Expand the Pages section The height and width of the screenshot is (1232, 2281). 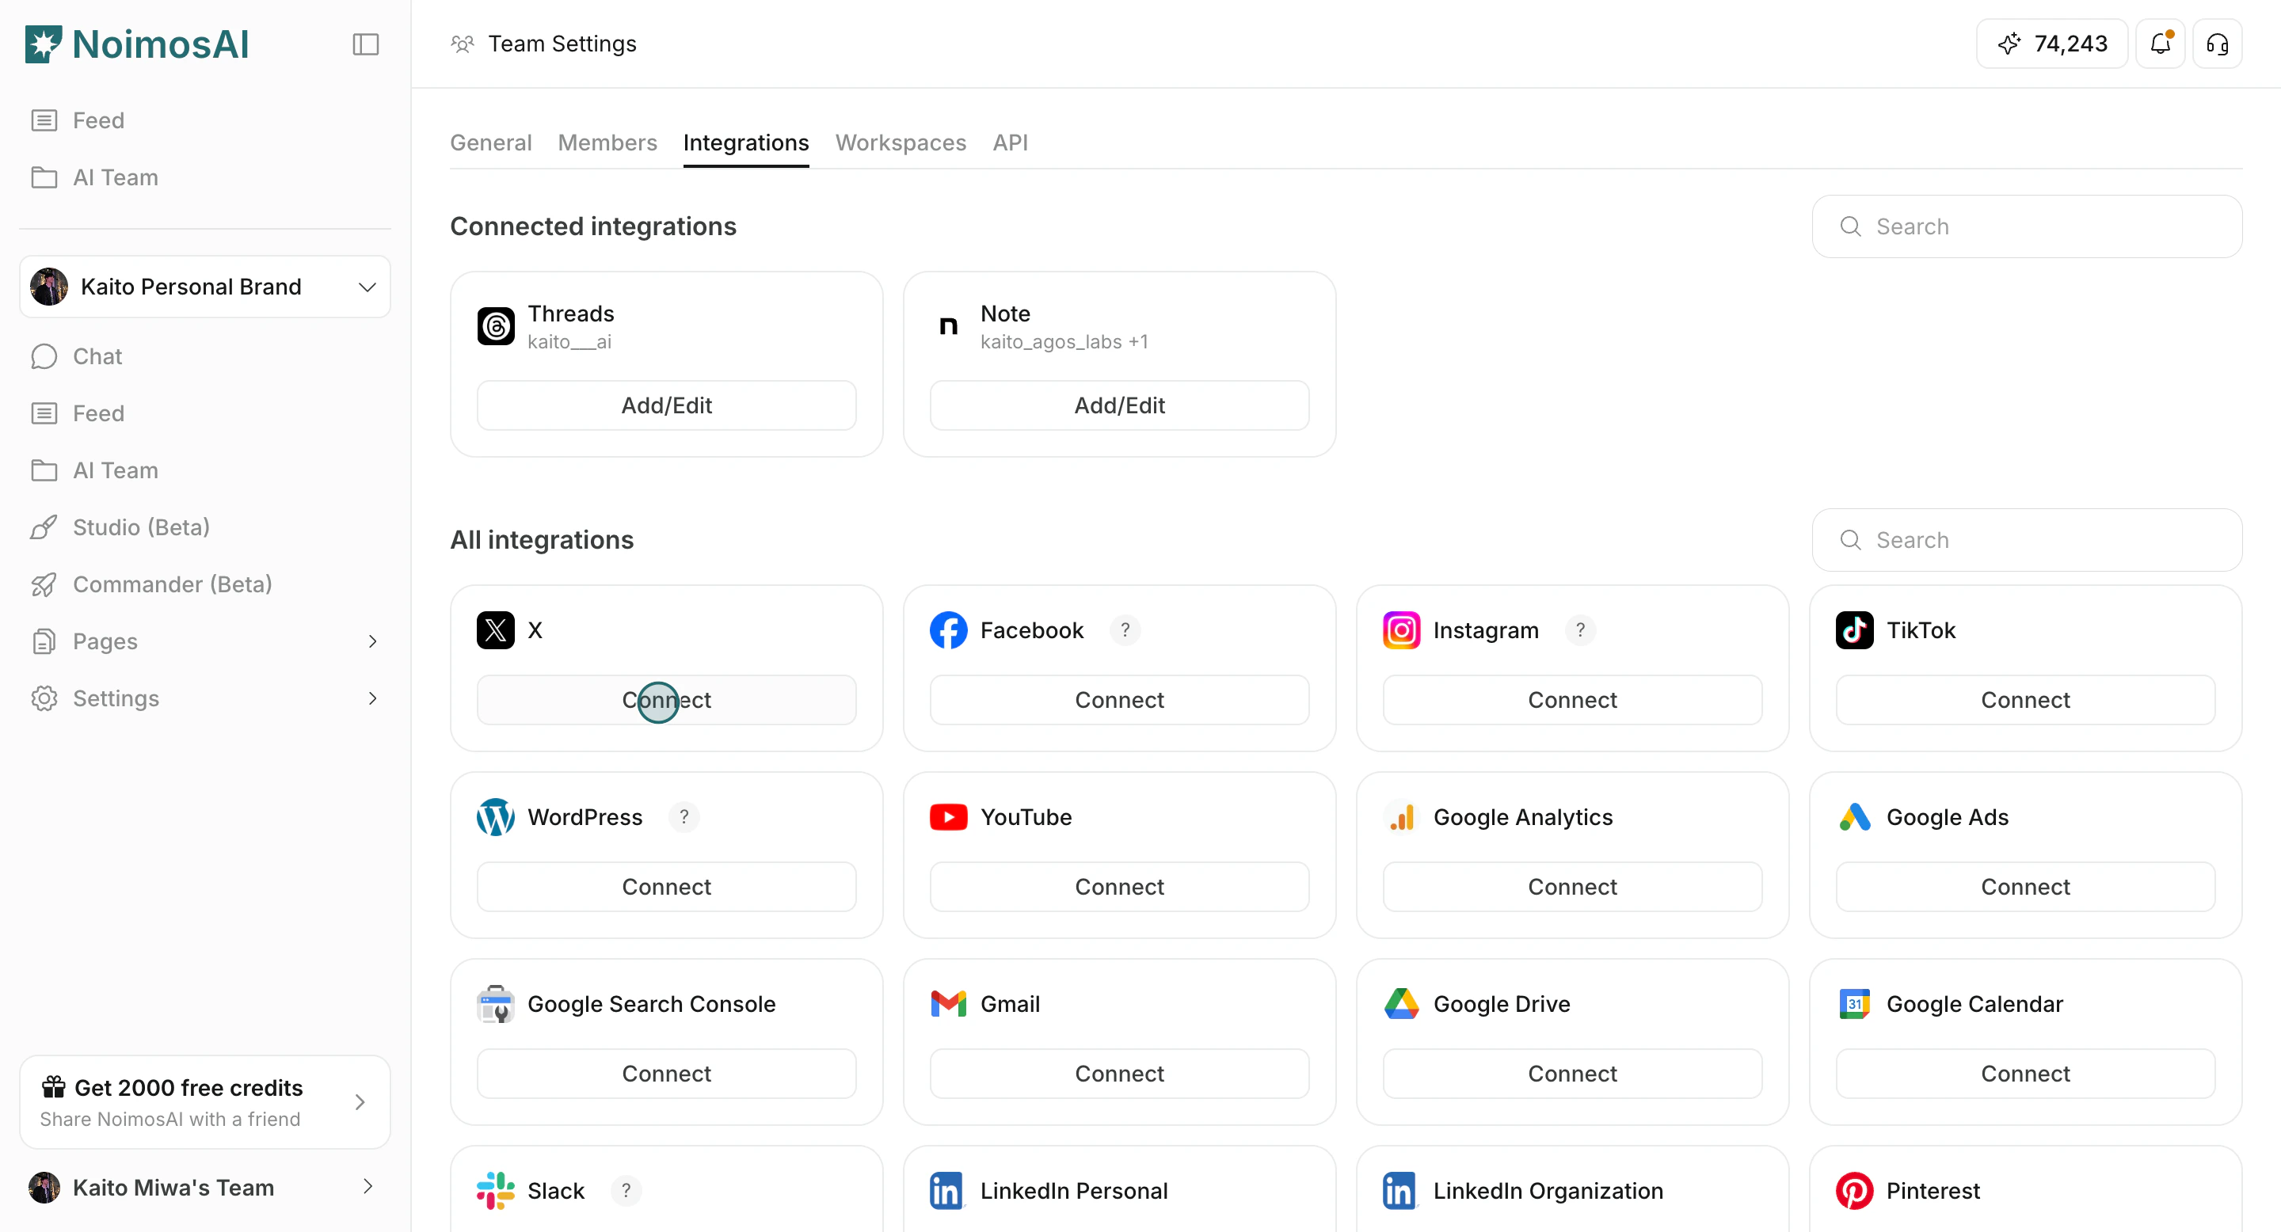pyautogui.click(x=373, y=641)
